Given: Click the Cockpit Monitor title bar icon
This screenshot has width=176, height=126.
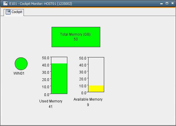Looking at the screenshot, I should [x=5, y=4].
